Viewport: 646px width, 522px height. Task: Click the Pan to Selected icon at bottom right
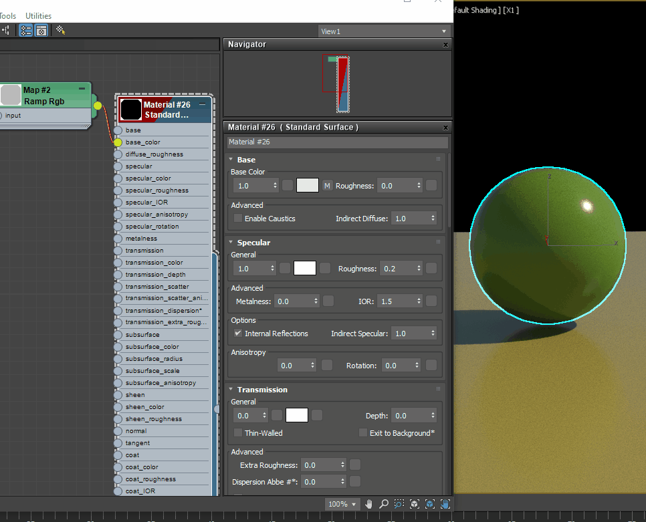[445, 504]
